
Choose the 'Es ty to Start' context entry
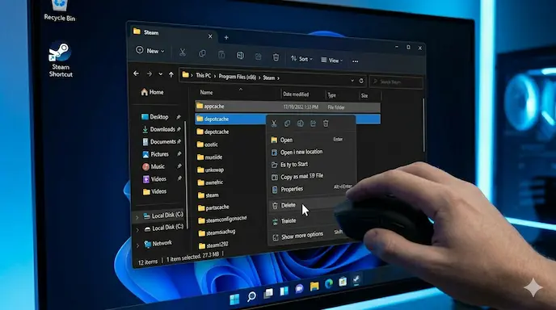point(312,165)
